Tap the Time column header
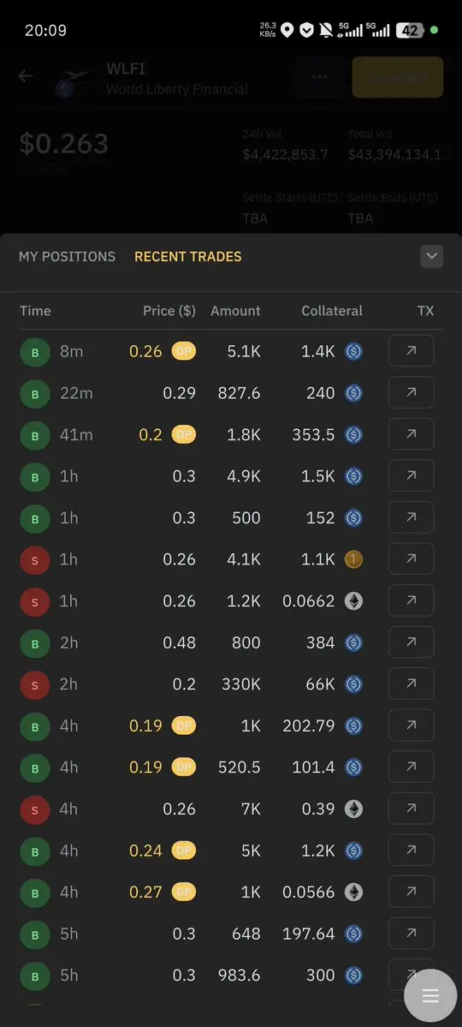This screenshot has height=1027, width=462. tap(35, 310)
